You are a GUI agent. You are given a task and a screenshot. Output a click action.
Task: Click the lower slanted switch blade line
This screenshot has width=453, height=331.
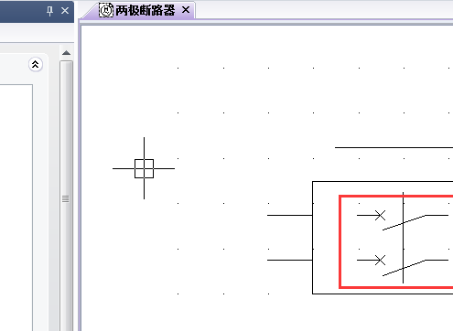(404, 268)
